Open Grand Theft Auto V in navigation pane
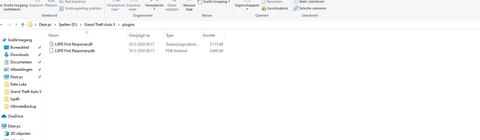The width and height of the screenshot is (480, 140). pos(26,92)
